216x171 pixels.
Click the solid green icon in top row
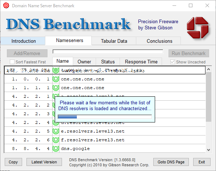point(56,70)
